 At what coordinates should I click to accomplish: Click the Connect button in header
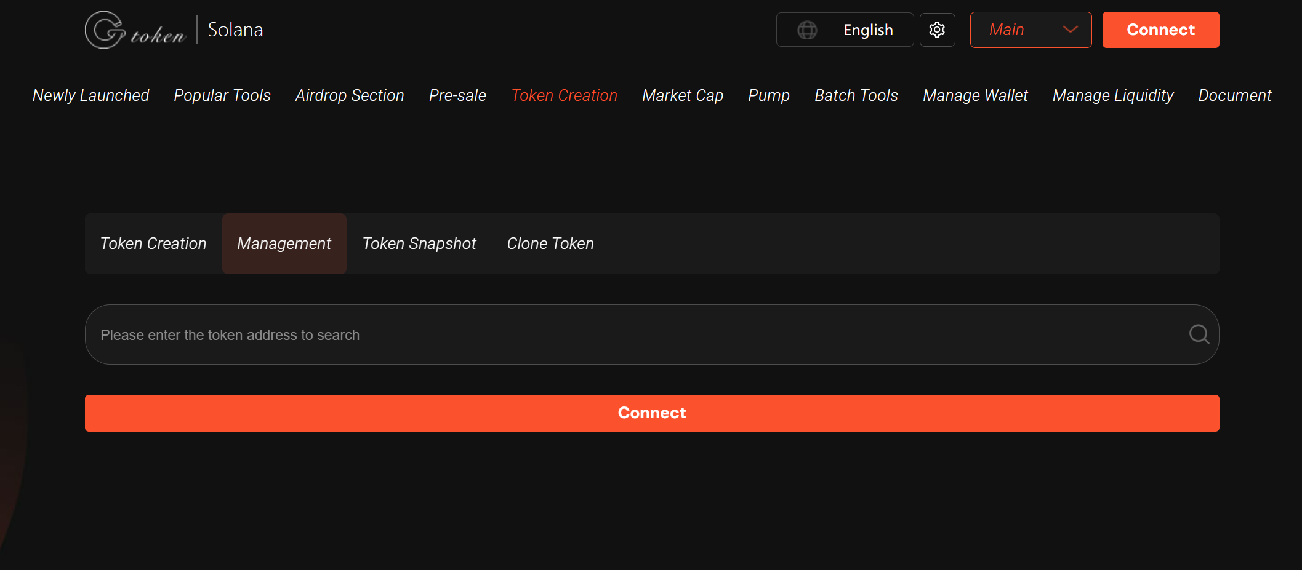pyautogui.click(x=1160, y=30)
